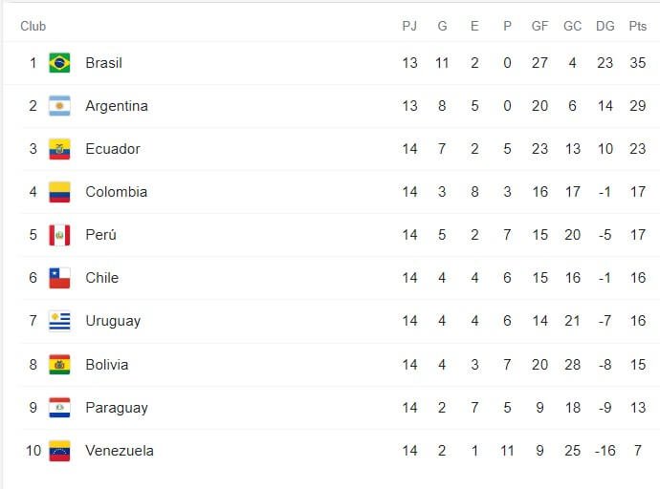660x489 pixels.
Task: Click the Club column header
Action: 33,26
